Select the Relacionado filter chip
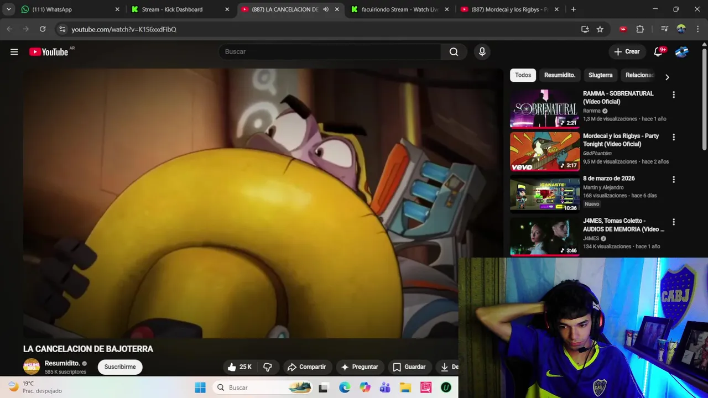Screen dimensions: 708x398 coord(640,75)
